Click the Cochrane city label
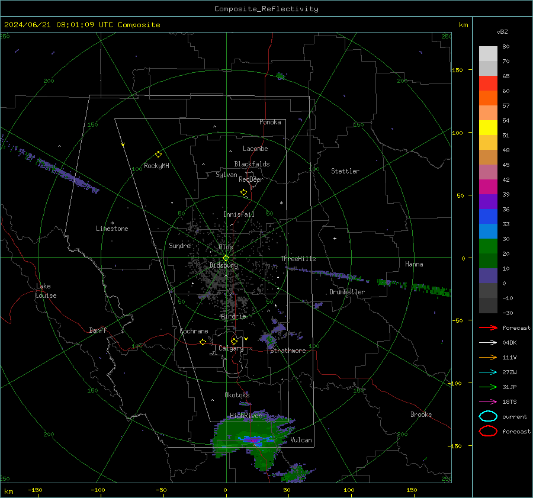Viewport: 533px width, 498px height. [194, 331]
